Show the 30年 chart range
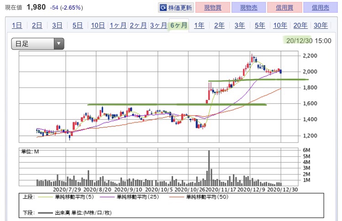 [x=321, y=26]
